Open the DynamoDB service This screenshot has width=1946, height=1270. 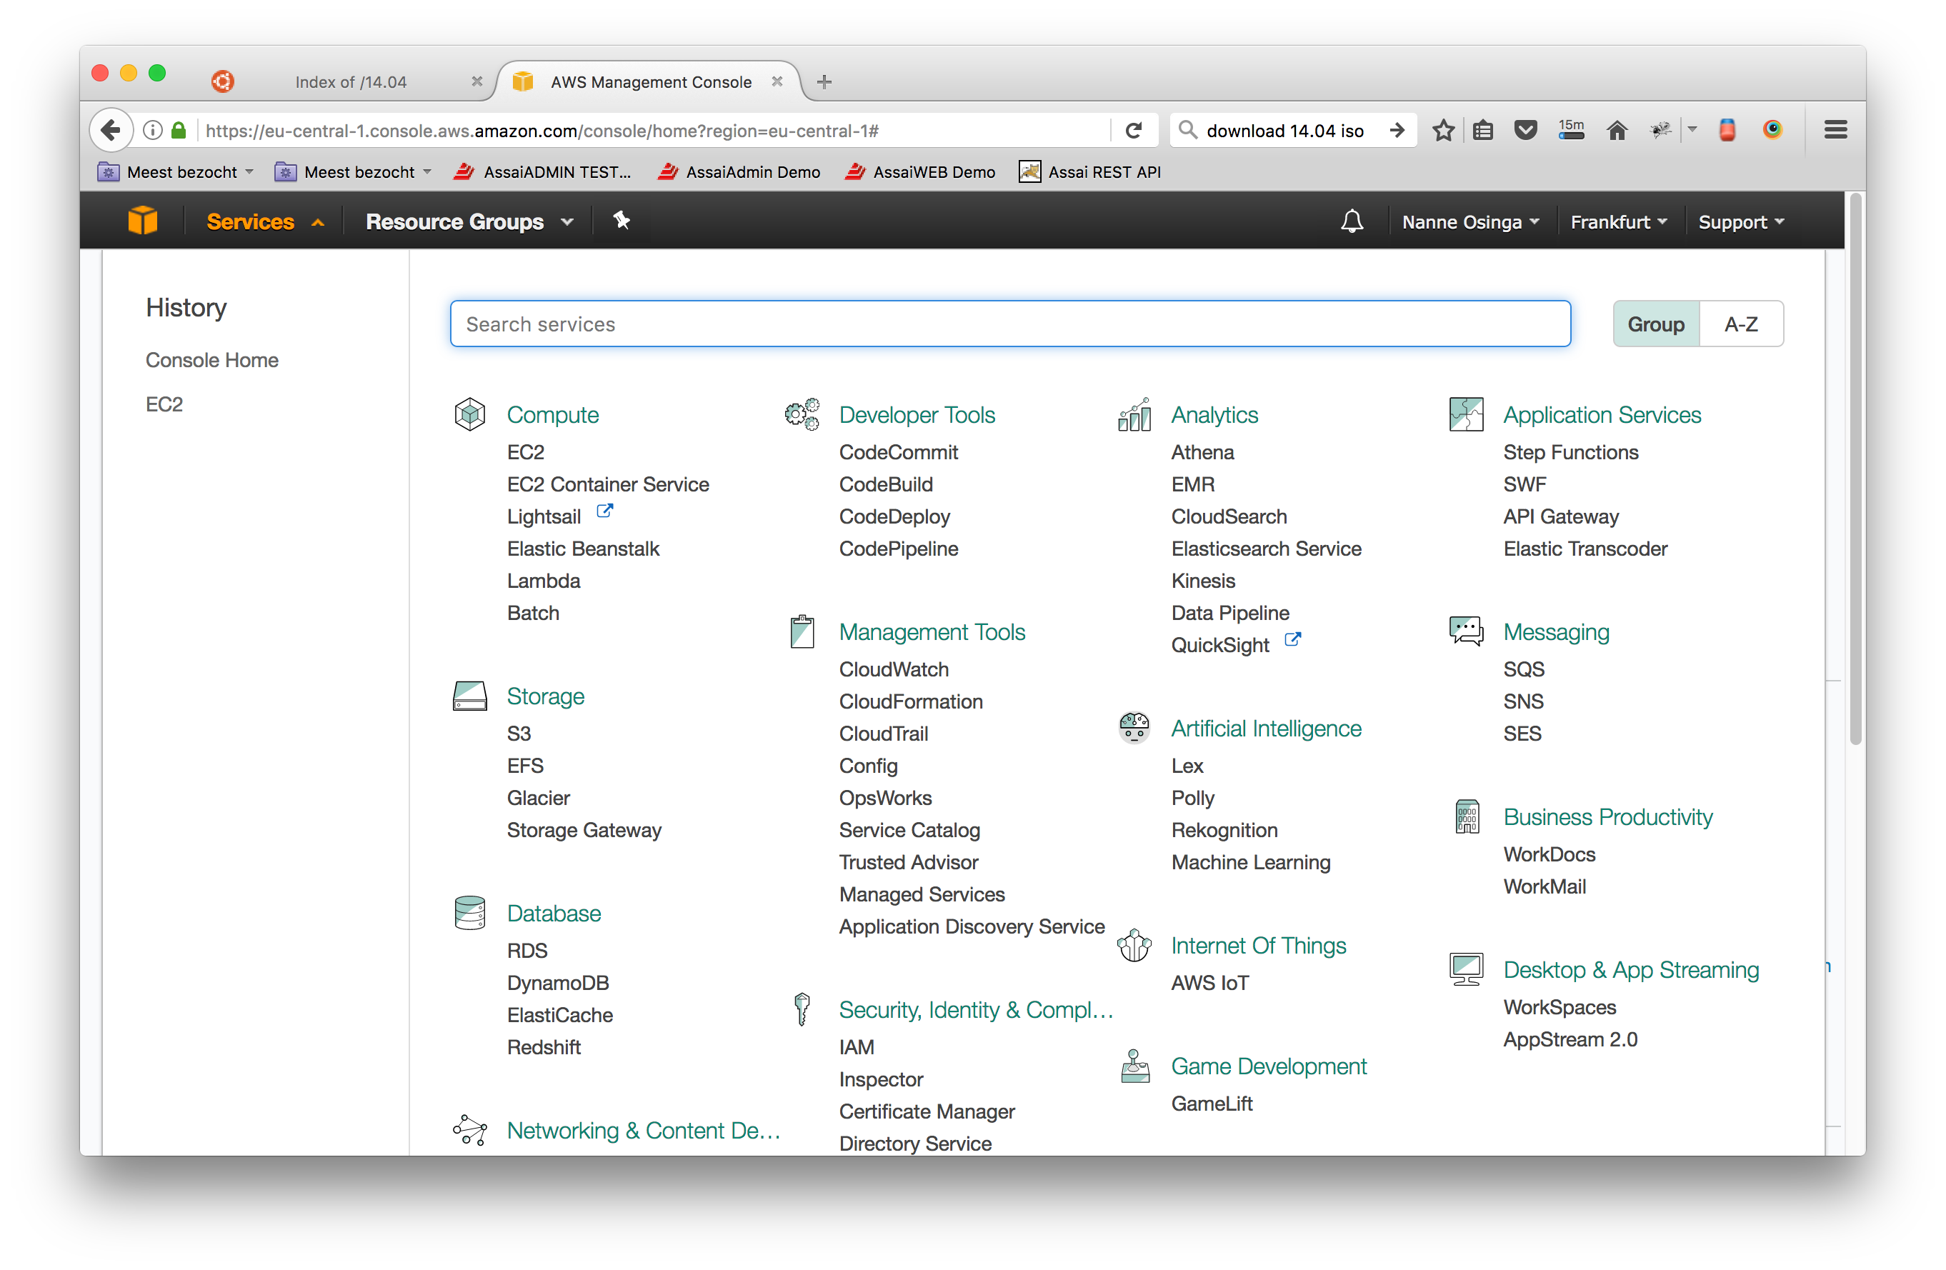coord(558,983)
